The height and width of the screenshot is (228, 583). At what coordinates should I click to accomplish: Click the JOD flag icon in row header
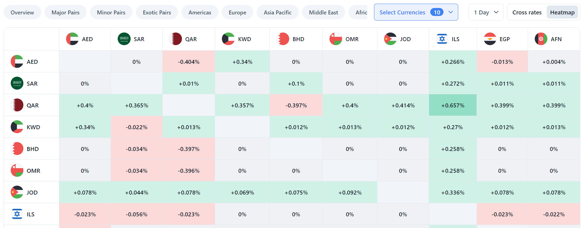(17, 192)
